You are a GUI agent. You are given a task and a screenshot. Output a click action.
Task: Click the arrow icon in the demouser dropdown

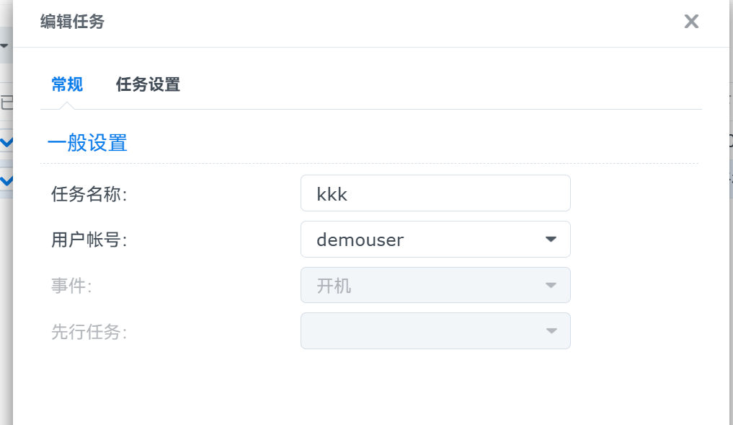pyautogui.click(x=551, y=240)
